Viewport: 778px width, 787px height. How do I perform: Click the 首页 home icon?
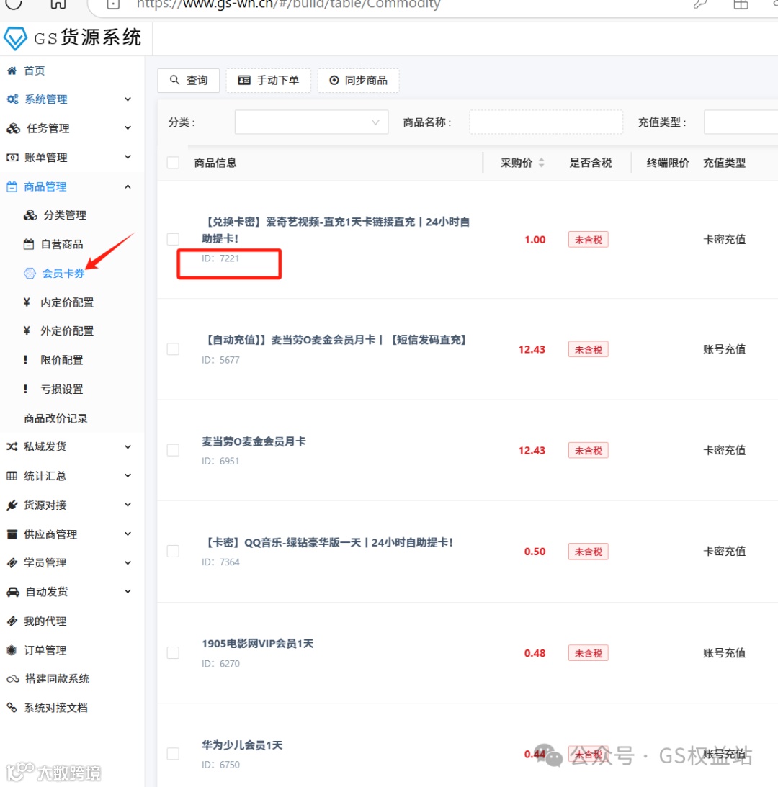(x=12, y=71)
